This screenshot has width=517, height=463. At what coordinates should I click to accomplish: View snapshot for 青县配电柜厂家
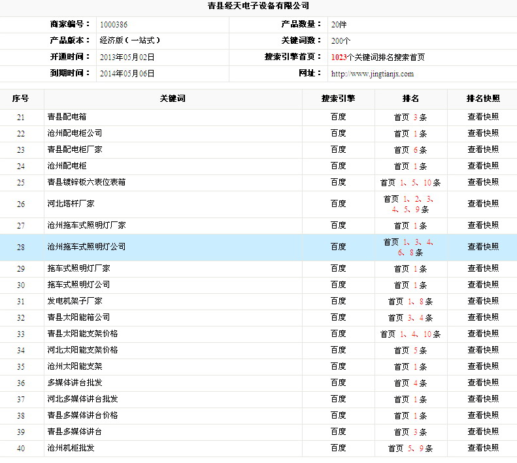[483, 150]
